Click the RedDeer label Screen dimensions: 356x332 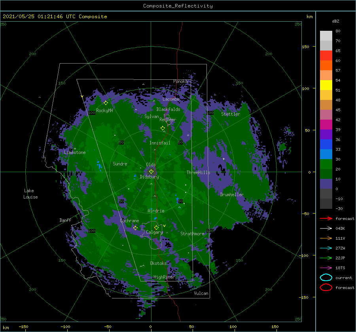(x=168, y=120)
